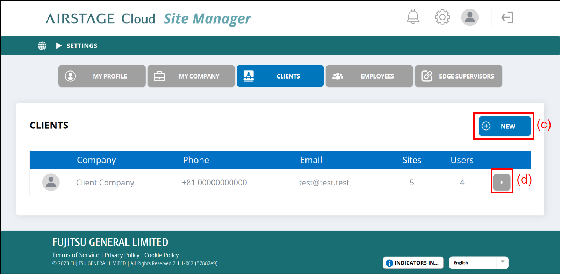Click the globe icon in breadcrumb bar
Image resolution: width=561 pixels, height=275 pixels.
click(x=42, y=46)
